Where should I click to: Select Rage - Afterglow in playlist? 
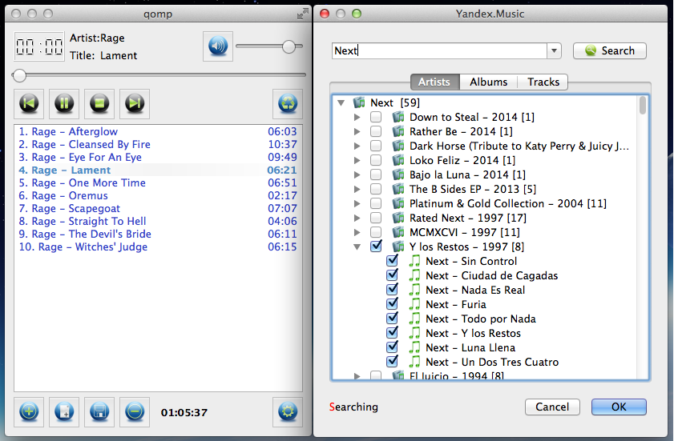click(158, 131)
